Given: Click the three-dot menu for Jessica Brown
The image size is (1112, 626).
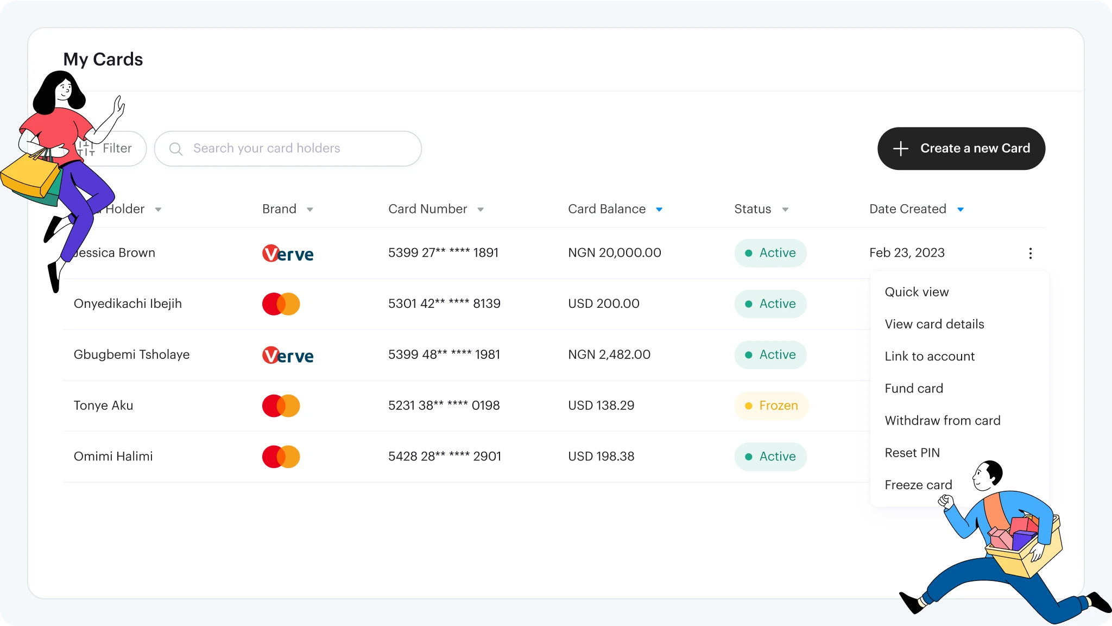Looking at the screenshot, I should tap(1030, 253).
